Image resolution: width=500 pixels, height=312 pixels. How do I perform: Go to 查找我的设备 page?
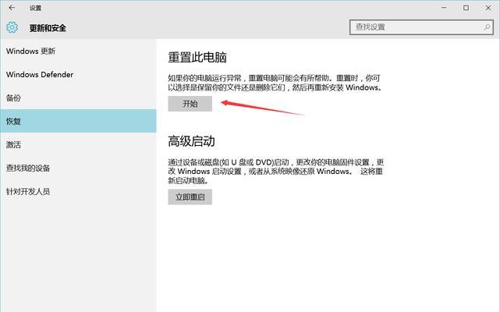click(78, 168)
